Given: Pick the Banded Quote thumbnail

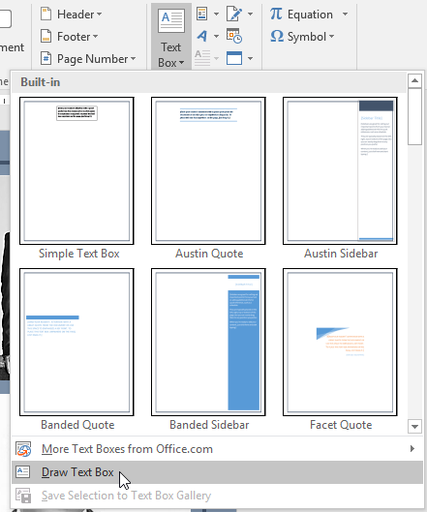Looking at the screenshot, I should pyautogui.click(x=76, y=343).
